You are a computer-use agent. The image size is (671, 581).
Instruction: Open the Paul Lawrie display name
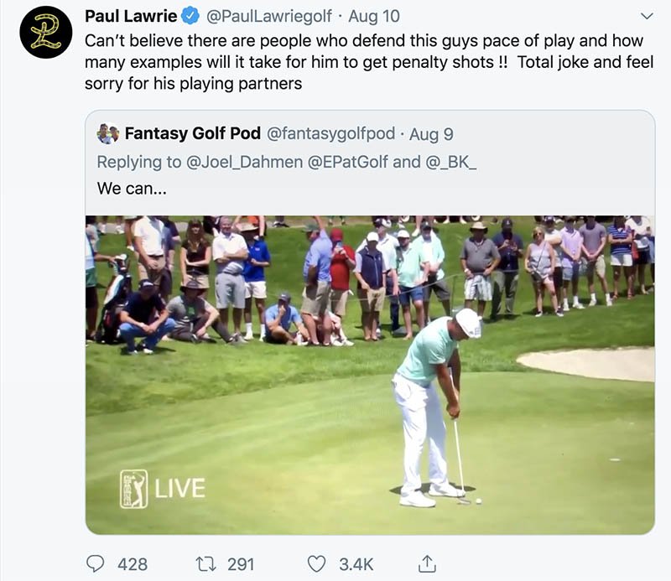click(x=130, y=16)
